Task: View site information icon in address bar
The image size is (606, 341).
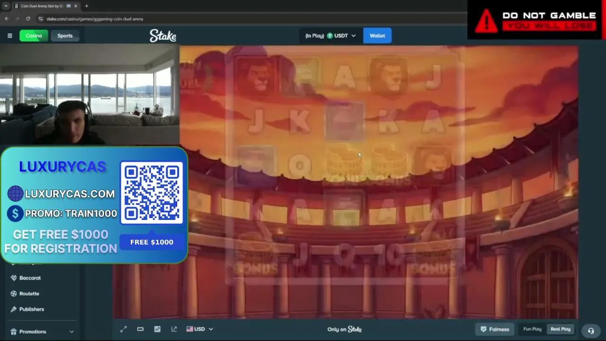Action: (x=41, y=18)
